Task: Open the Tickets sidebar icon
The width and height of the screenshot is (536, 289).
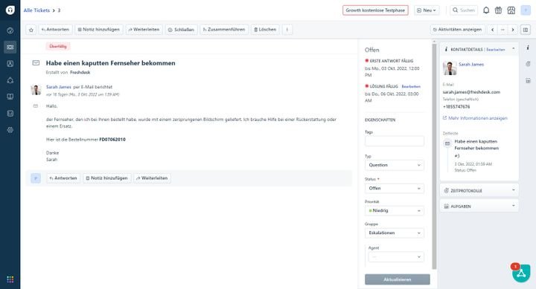Action: click(x=10, y=47)
